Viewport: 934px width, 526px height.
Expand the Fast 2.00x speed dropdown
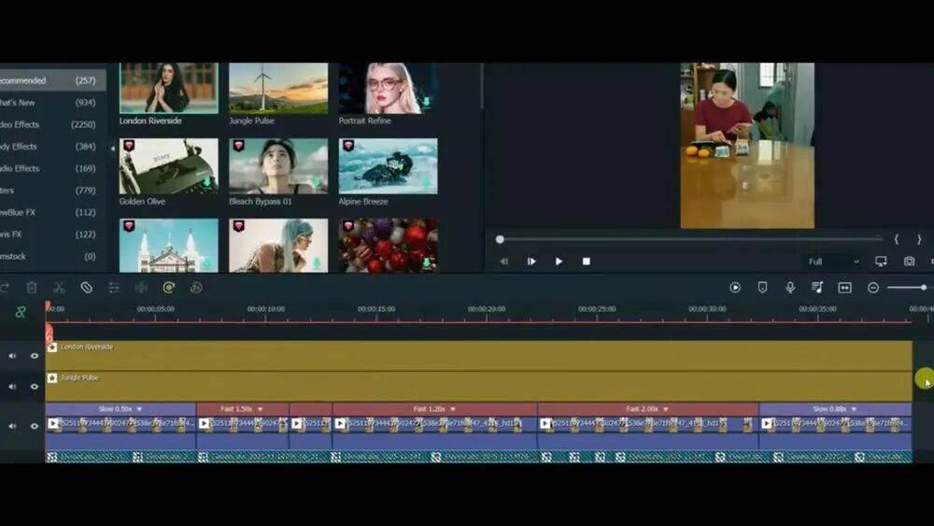665,409
